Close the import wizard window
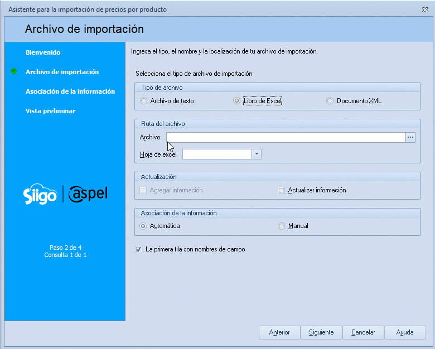 click(425, 9)
